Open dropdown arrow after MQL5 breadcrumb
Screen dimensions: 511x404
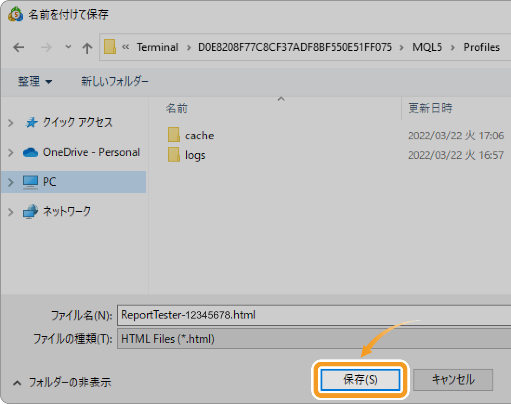(452, 48)
